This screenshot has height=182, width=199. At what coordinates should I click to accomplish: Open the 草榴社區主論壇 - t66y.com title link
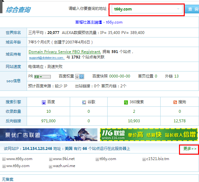[x=99, y=22]
